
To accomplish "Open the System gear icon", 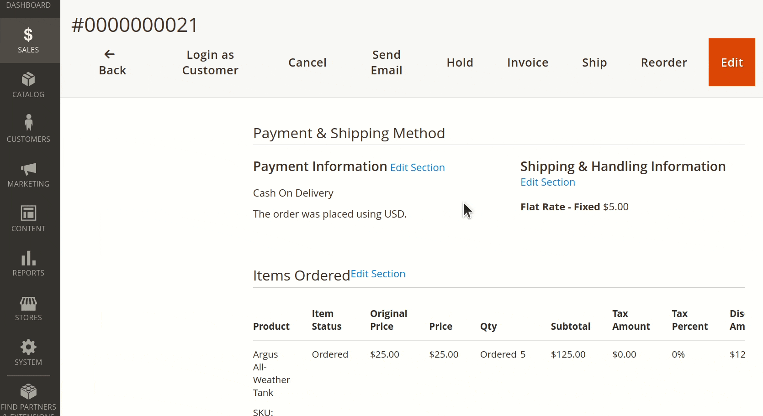I will tap(28, 347).
